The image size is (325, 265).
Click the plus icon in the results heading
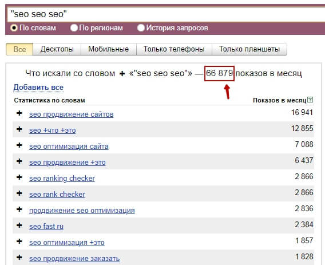(122, 74)
